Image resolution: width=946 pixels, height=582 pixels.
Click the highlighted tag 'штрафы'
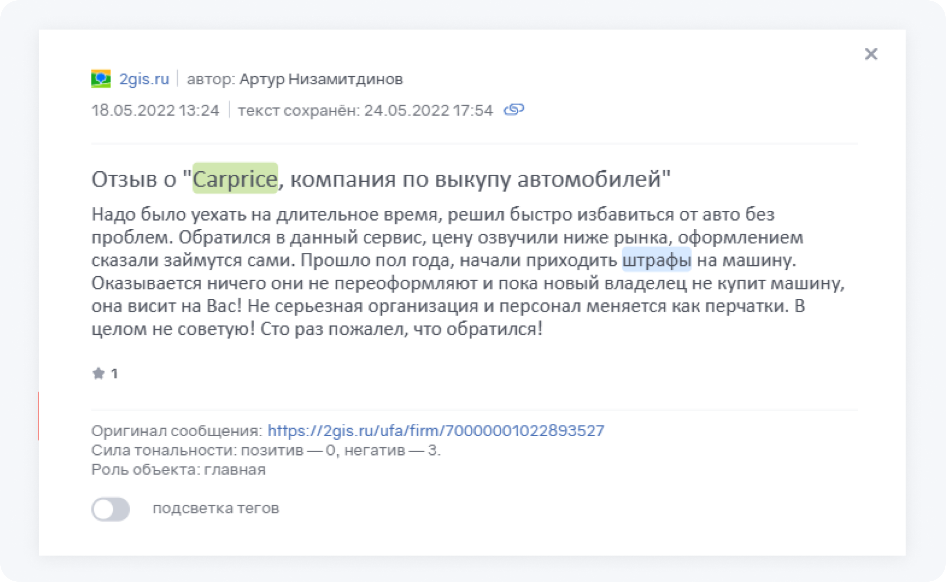[x=656, y=260]
